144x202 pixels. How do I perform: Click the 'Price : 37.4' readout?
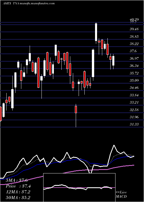click(x=18, y=186)
